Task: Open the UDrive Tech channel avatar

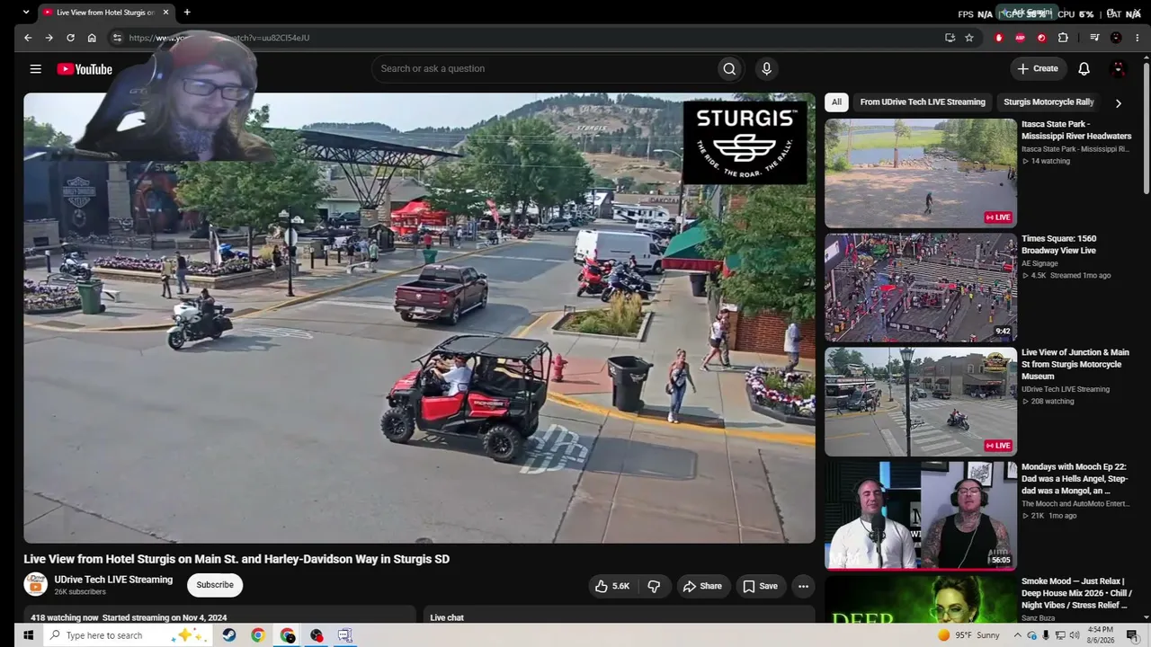Action: coord(35,584)
